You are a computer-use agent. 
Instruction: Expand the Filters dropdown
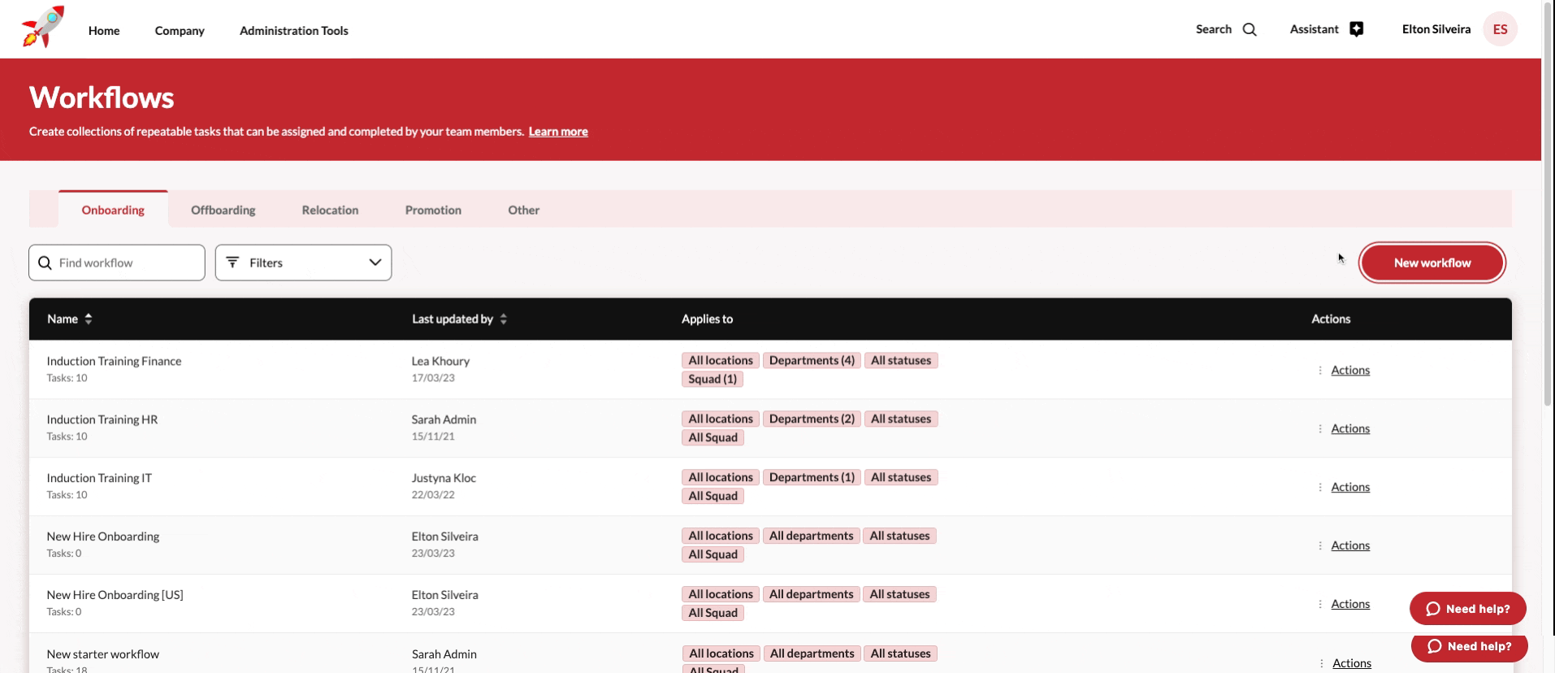pos(303,263)
